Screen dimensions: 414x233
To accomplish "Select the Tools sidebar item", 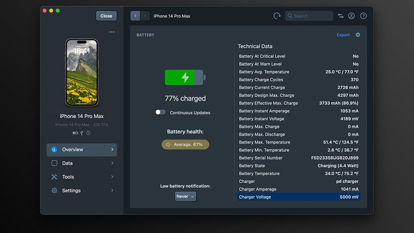I will click(82, 177).
